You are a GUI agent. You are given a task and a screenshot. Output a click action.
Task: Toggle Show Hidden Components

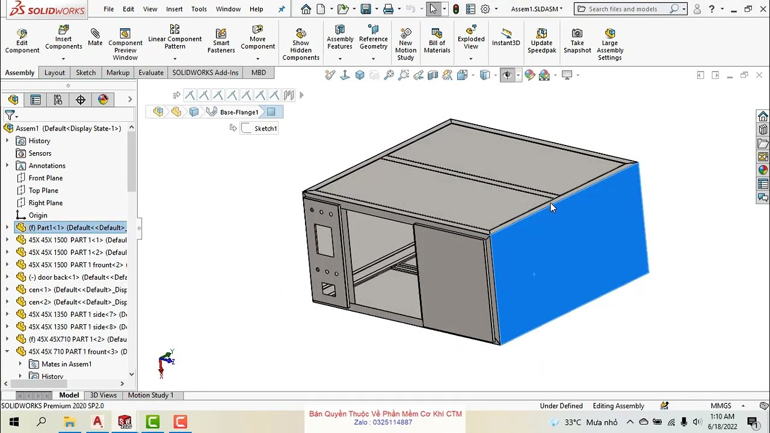point(301,44)
